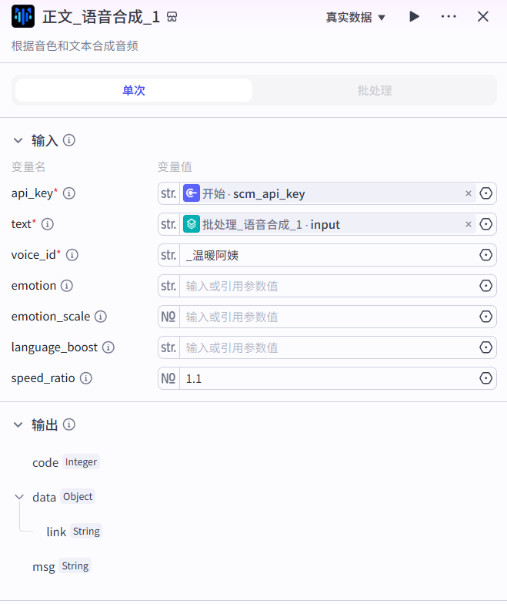Close the node configuration panel
This screenshot has height=604, width=507.
click(483, 16)
